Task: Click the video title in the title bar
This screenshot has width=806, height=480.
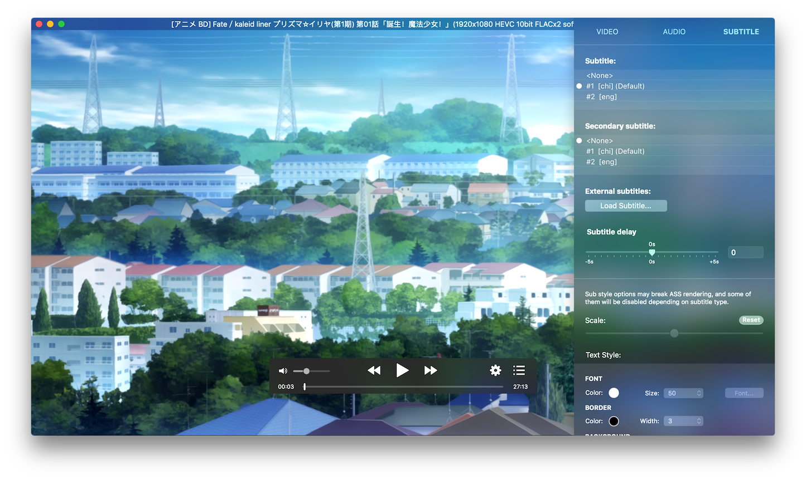Action: [372, 24]
